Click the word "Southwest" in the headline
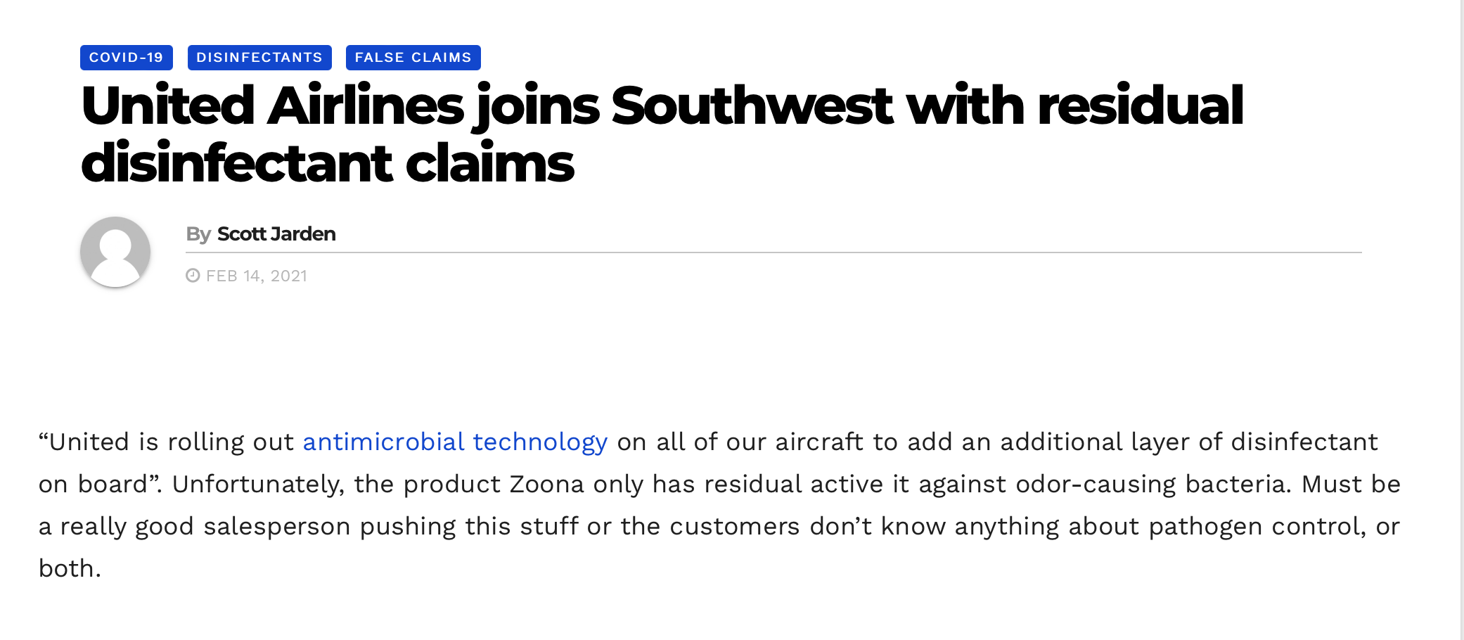Viewport: 1464px width, 640px height. (752, 105)
